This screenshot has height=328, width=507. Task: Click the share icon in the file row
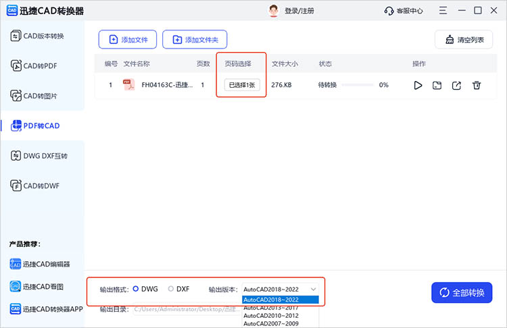456,85
